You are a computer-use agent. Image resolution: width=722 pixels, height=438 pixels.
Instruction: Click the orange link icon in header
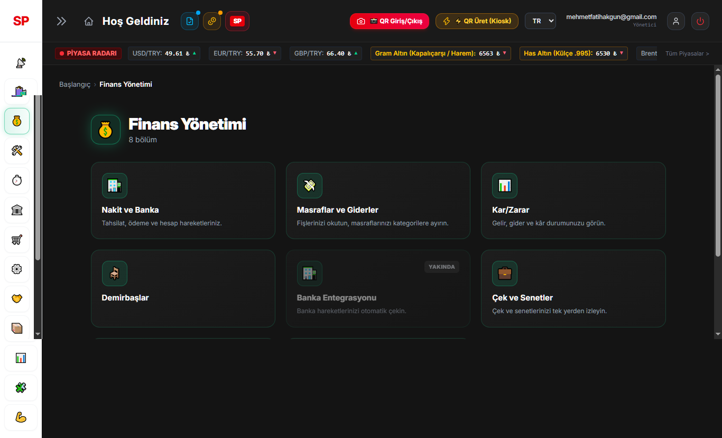tap(212, 21)
